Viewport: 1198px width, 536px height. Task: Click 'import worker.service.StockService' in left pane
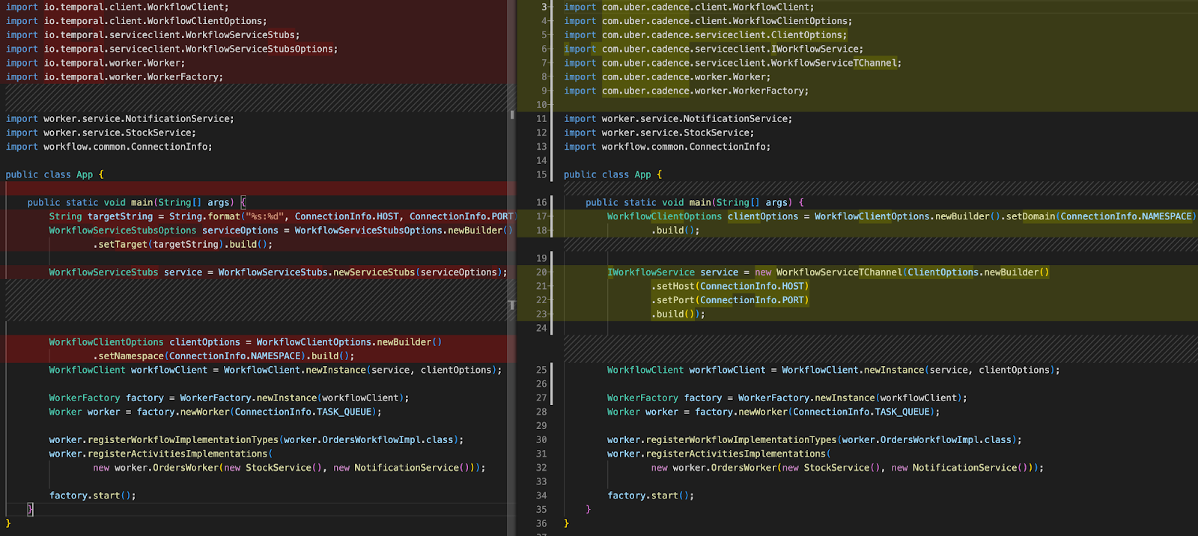[100, 133]
